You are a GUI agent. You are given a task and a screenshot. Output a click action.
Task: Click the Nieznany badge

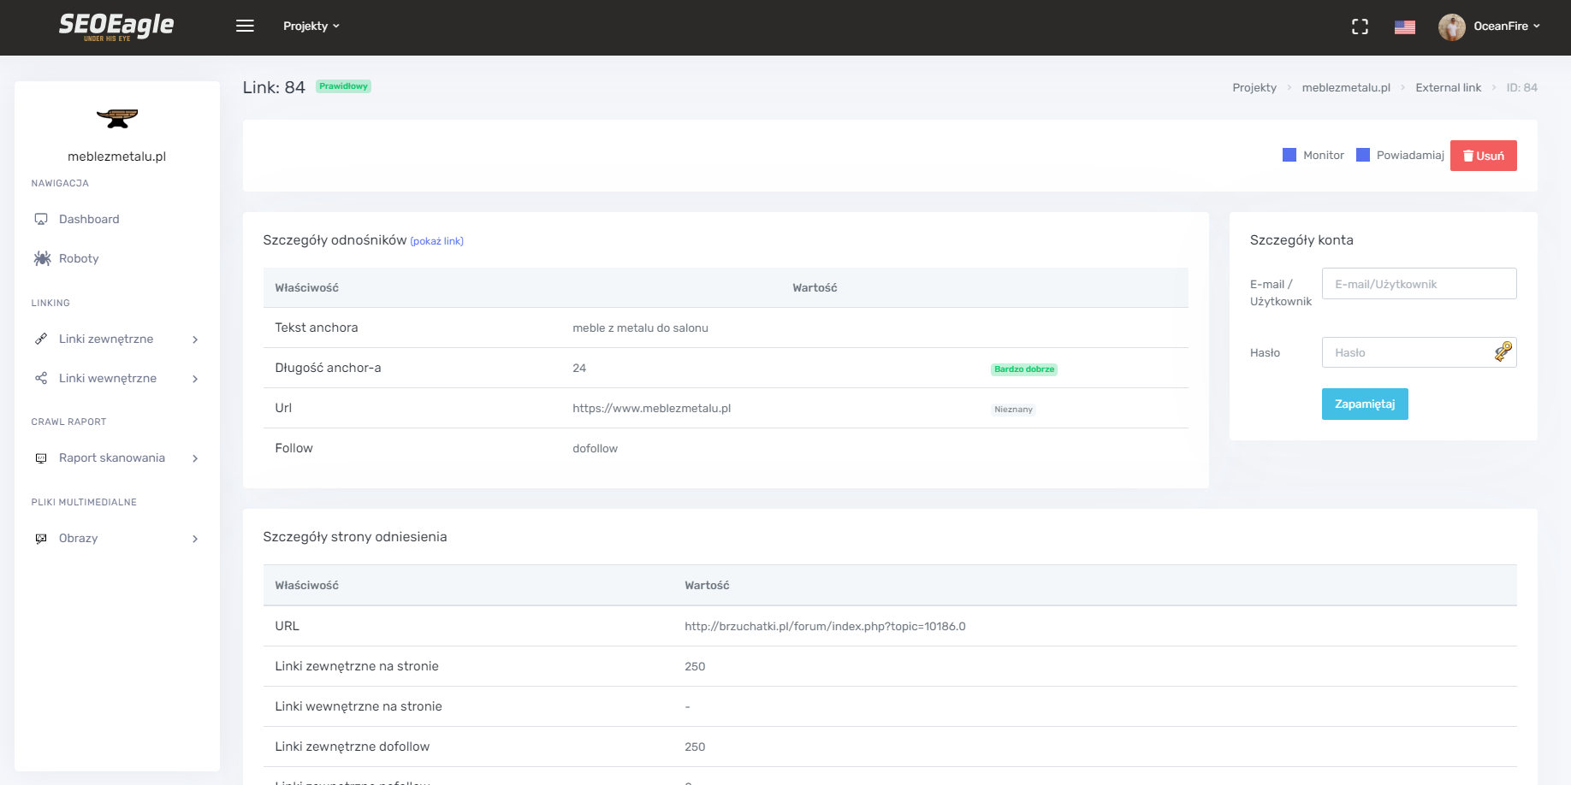[1013, 410]
